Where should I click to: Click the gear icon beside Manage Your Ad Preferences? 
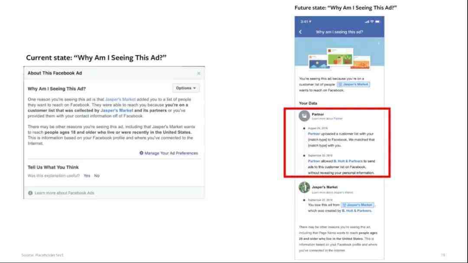click(x=141, y=153)
